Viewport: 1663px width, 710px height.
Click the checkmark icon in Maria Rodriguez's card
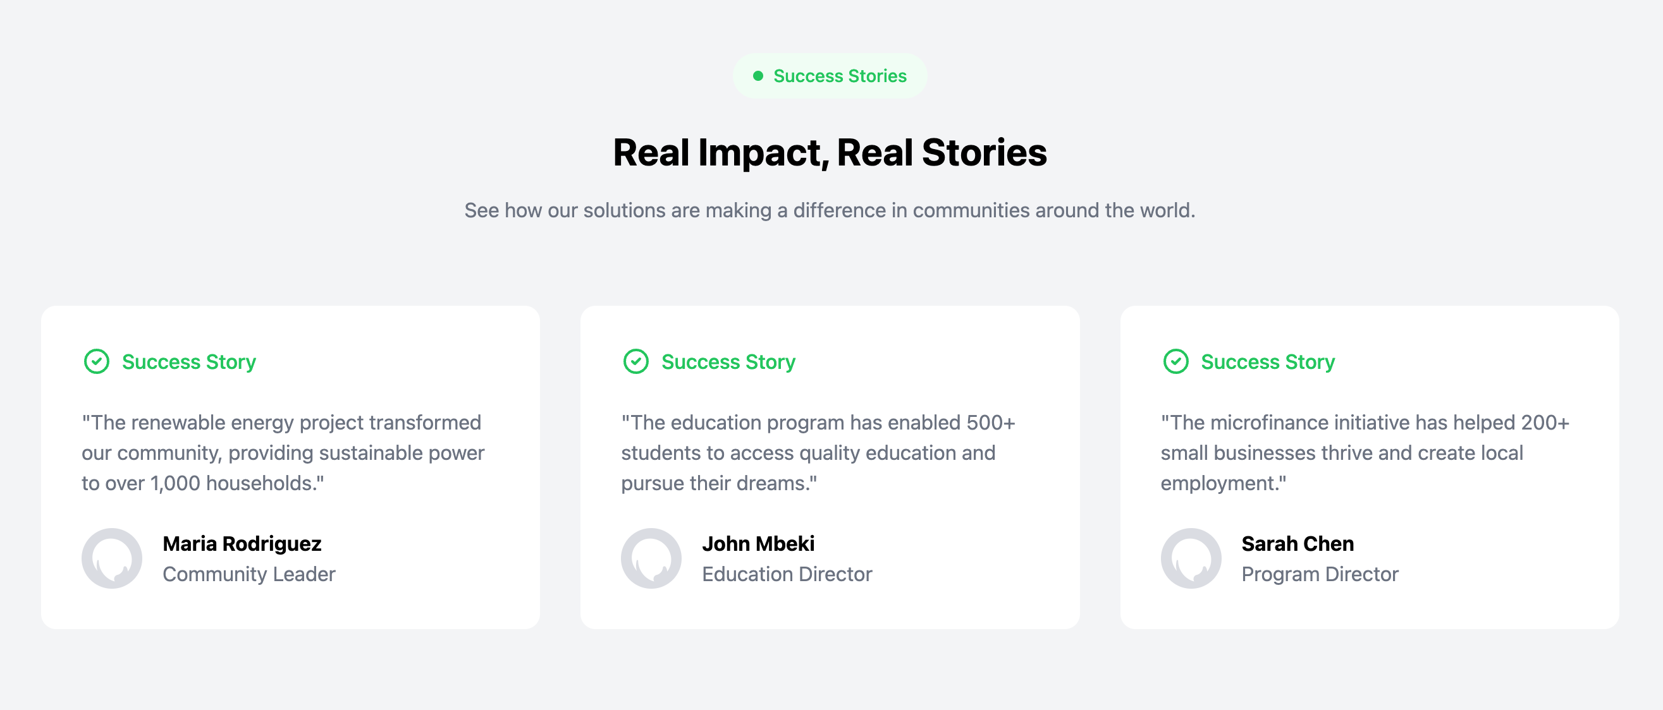(97, 361)
